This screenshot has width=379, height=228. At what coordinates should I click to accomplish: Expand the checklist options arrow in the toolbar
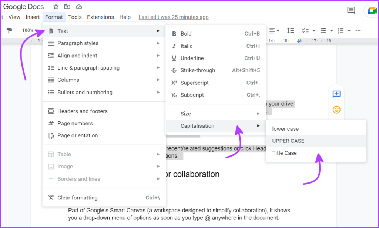[314, 31]
